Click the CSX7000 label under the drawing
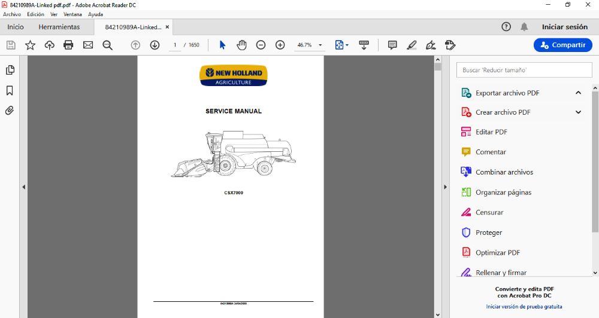The height and width of the screenshot is (318, 599). coord(234,192)
